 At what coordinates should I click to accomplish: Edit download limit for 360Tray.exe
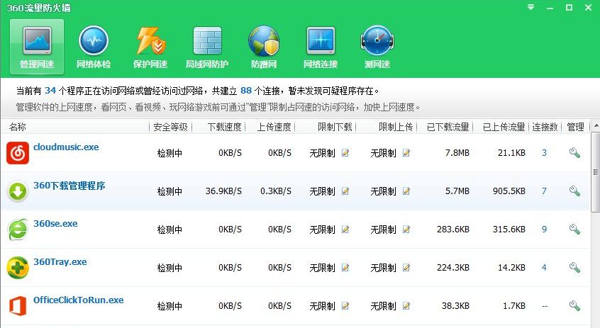tap(345, 268)
